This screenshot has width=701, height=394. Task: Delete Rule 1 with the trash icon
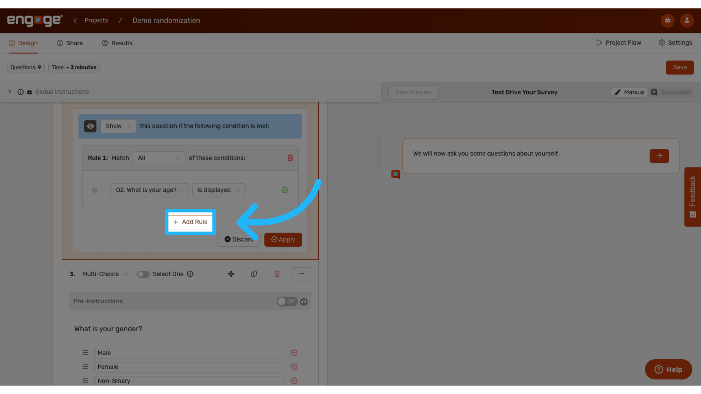[x=290, y=158]
